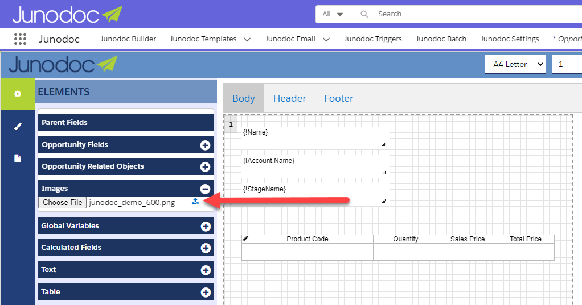
Task: Click the Total Price column header
Action: [525, 239]
